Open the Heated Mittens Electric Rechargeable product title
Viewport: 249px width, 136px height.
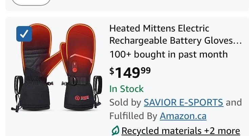point(175,35)
